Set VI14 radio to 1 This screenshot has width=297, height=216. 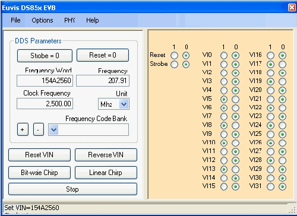[x=224, y=178]
